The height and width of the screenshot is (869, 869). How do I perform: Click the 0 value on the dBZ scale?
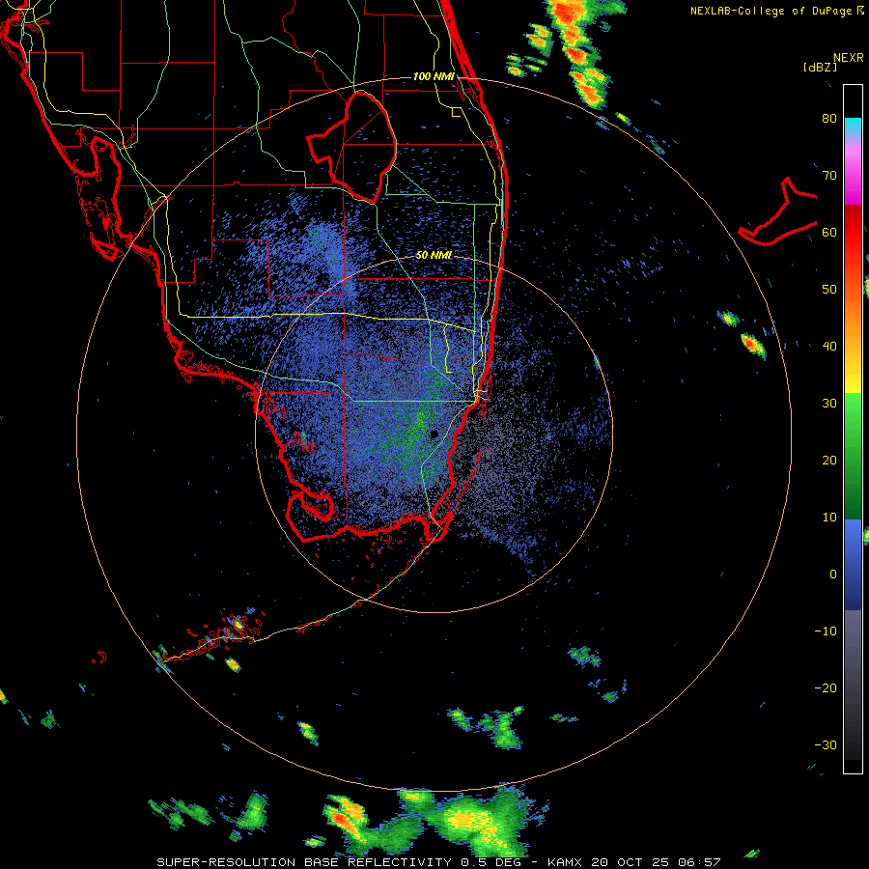[x=833, y=575]
